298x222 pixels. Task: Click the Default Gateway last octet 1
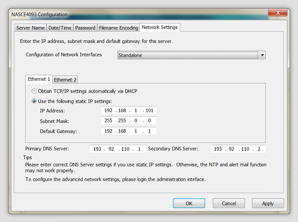pyautogui.click(x=149, y=131)
